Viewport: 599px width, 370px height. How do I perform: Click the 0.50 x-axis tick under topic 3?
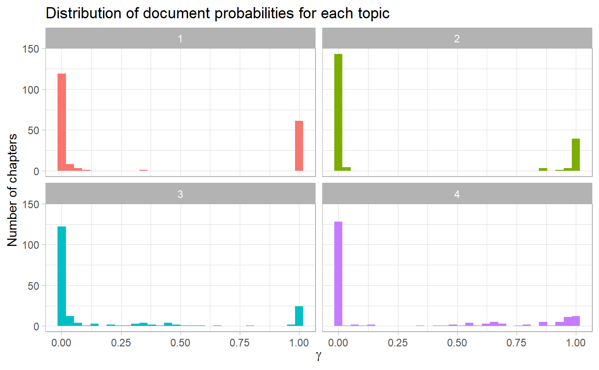[x=181, y=344]
